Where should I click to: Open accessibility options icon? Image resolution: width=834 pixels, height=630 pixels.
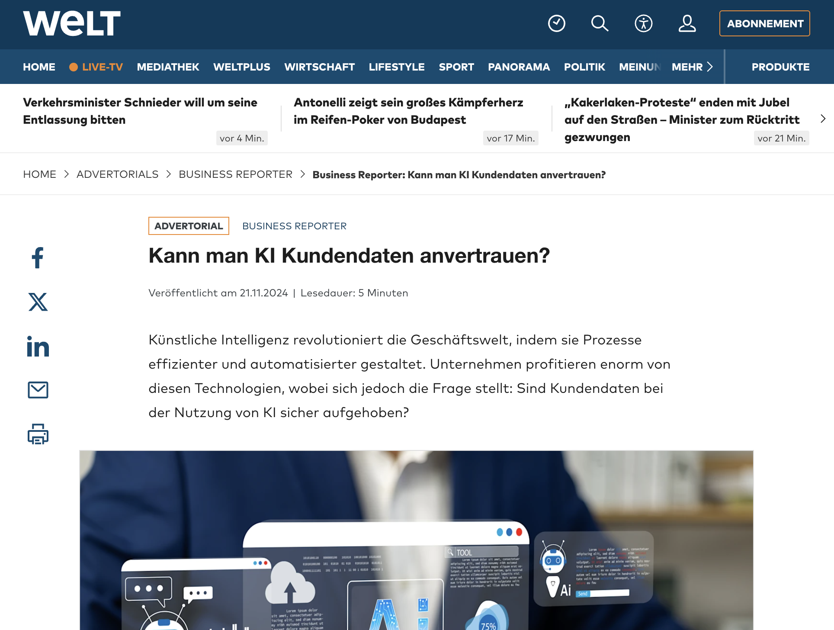pos(644,23)
